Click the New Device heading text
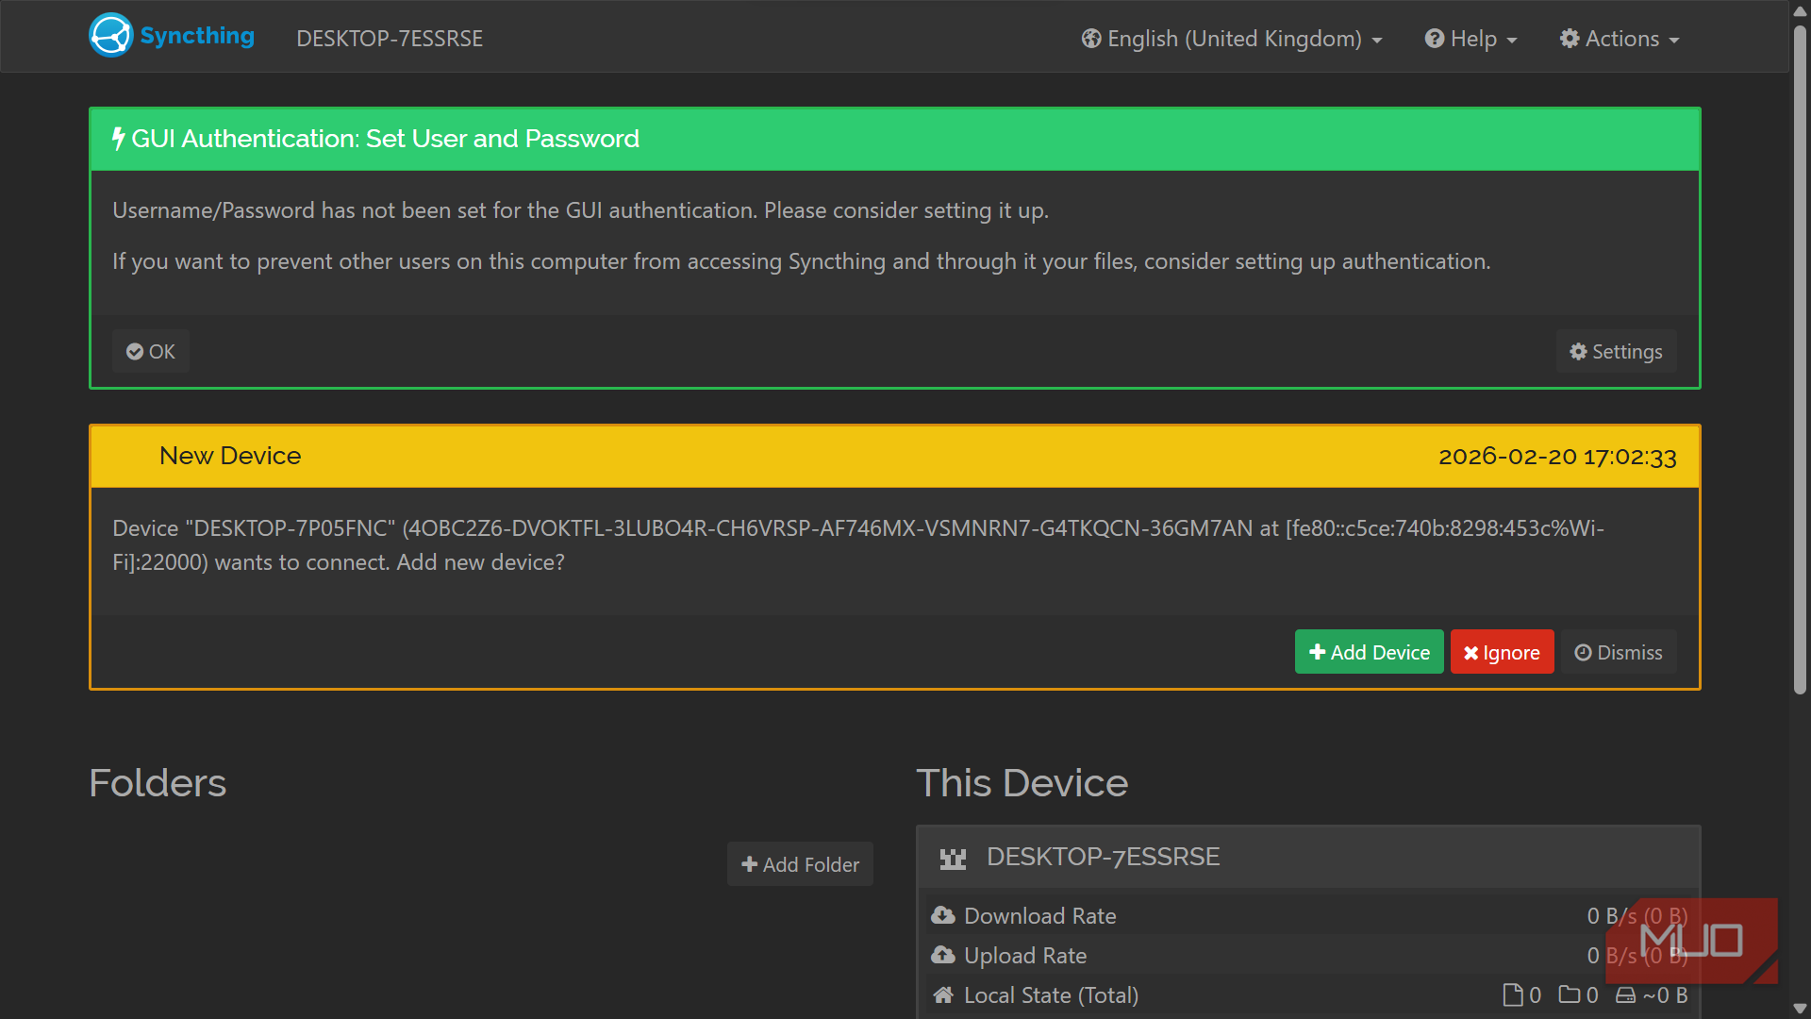 (230, 456)
